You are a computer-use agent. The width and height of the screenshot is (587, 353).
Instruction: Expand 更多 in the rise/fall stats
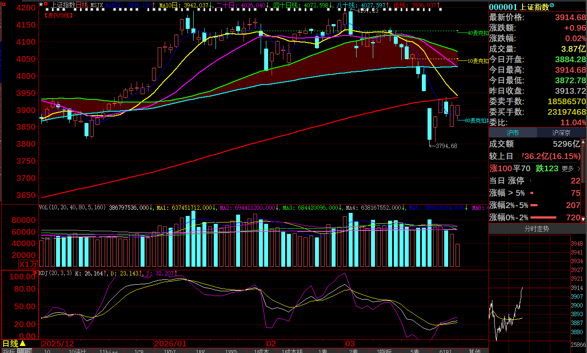click(x=570, y=168)
